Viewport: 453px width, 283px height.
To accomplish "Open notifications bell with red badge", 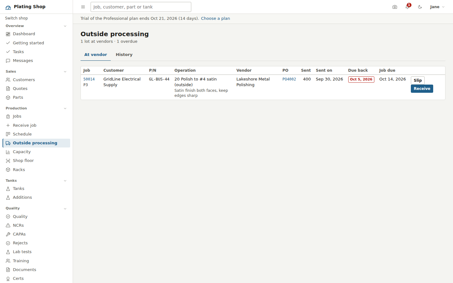I will pos(408,7).
